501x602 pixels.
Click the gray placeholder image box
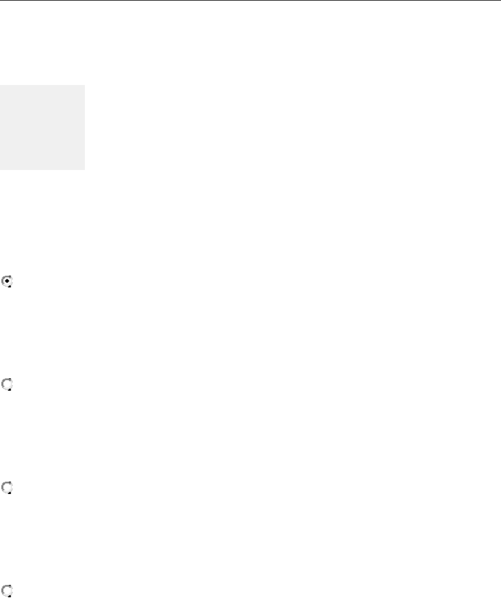(42, 127)
